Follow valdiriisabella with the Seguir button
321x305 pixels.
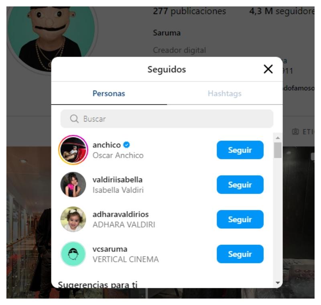click(x=240, y=185)
